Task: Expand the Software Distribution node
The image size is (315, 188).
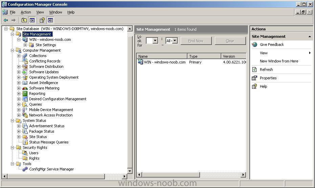Action: pos(19,66)
